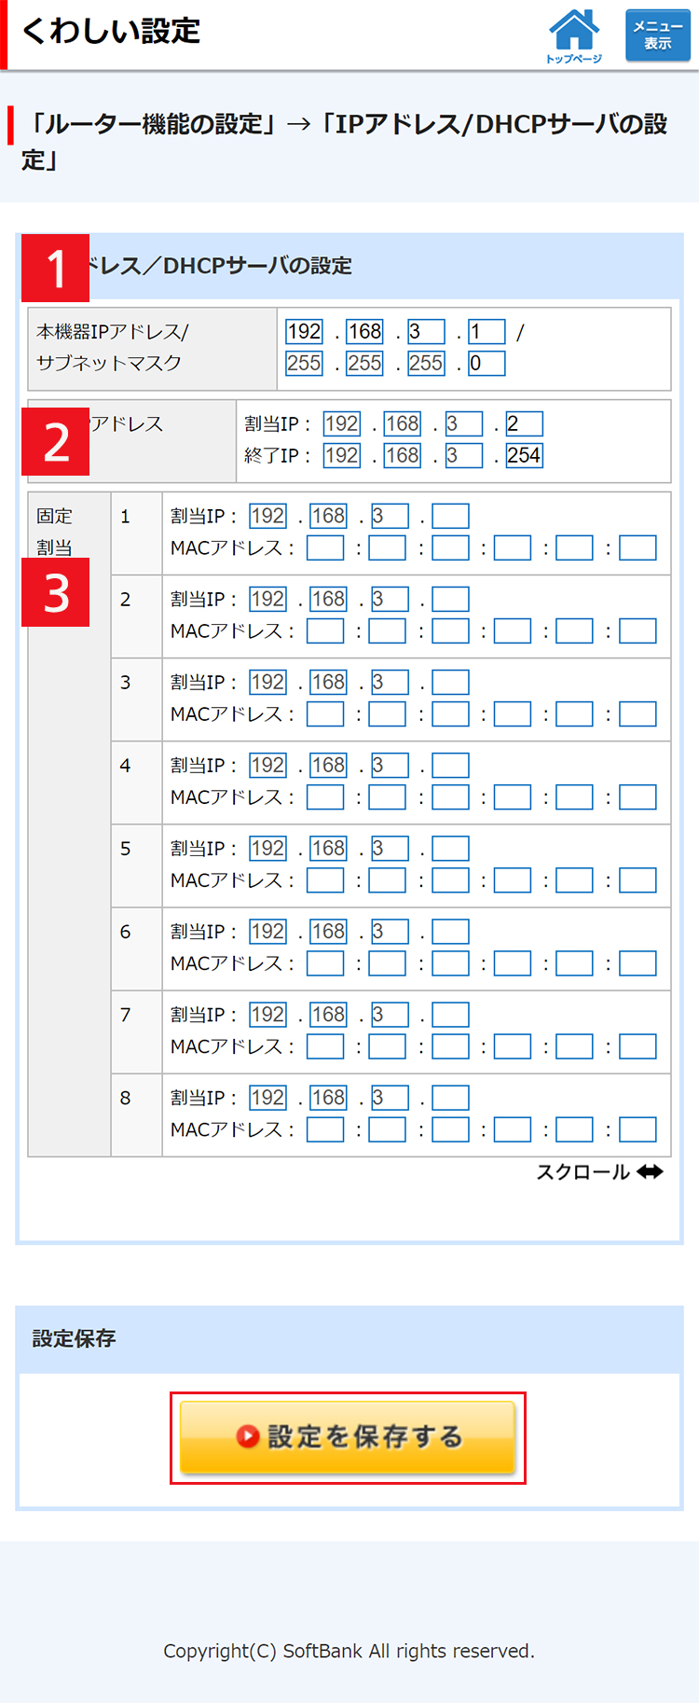Edit the device IP last octet field
Image resolution: width=699 pixels, height=1703 pixels.
(x=487, y=331)
